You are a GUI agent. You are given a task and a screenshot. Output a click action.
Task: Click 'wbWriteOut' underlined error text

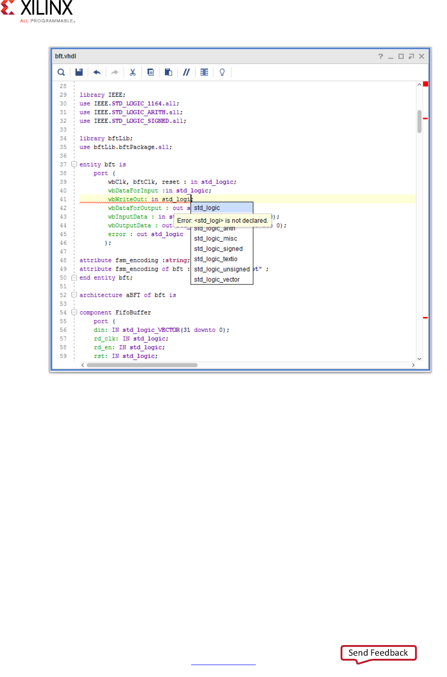[x=126, y=200]
